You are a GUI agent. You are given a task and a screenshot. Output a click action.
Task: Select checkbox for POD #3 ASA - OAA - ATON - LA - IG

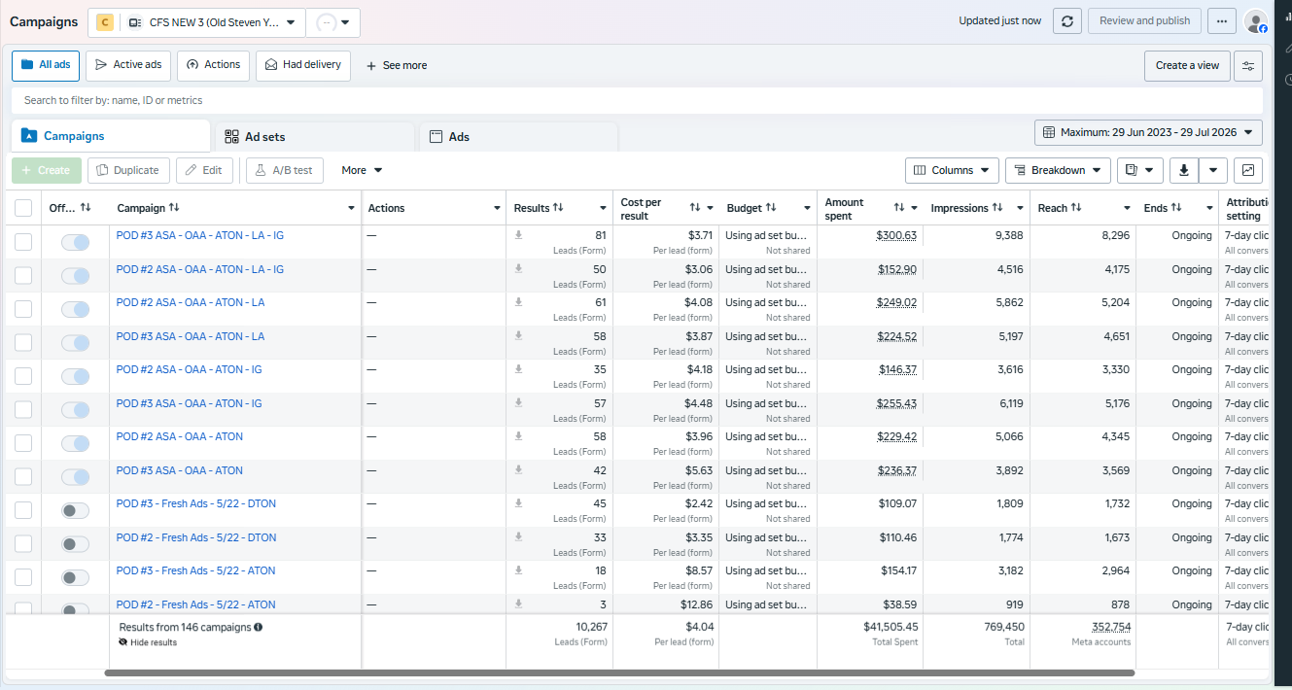coord(23,242)
